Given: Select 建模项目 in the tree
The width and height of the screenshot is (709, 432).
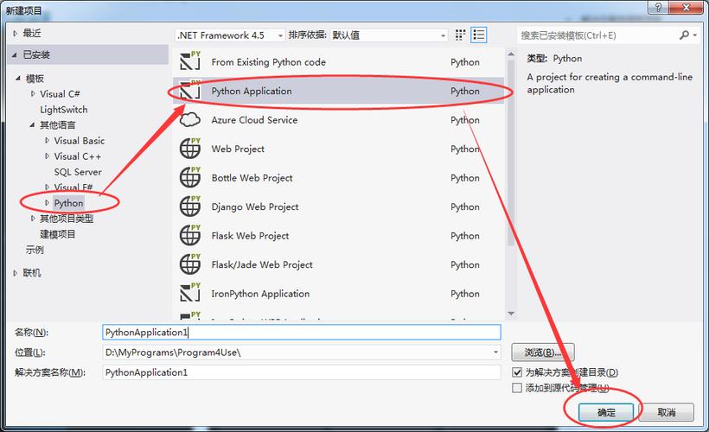Looking at the screenshot, I should coord(57,234).
